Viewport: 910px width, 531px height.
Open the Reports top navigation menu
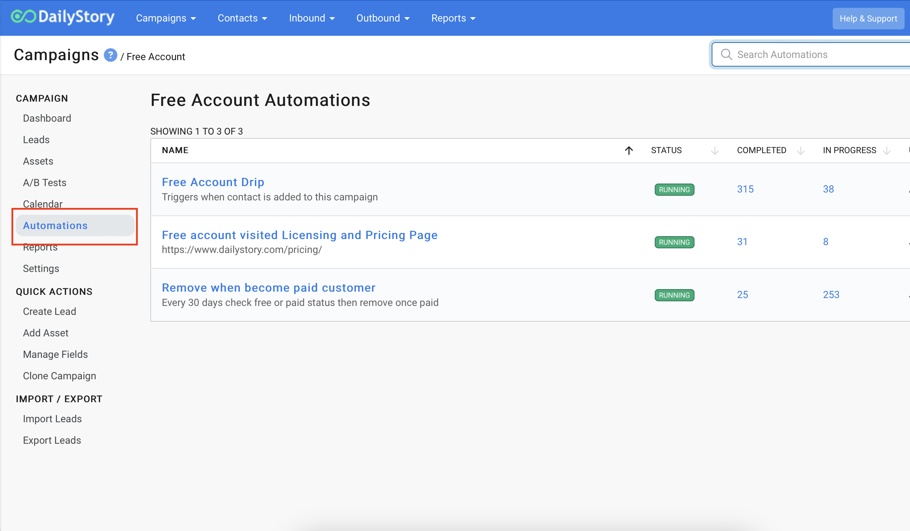coord(453,18)
